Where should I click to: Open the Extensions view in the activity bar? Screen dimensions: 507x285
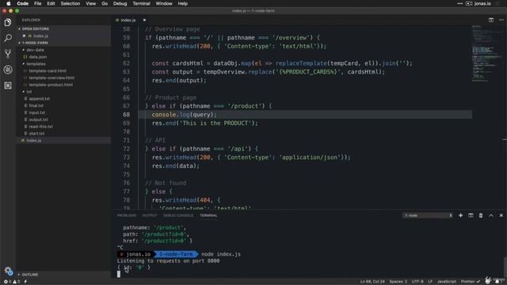coord(8,85)
